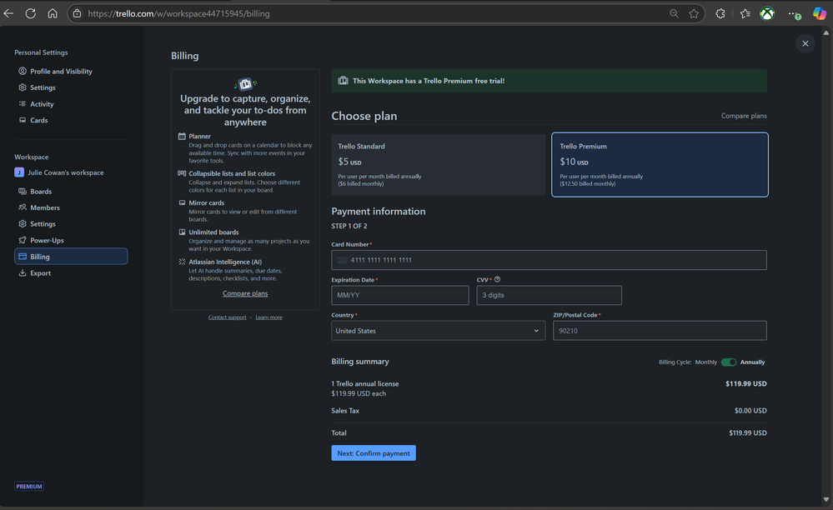Open the favorites list icon

click(745, 14)
